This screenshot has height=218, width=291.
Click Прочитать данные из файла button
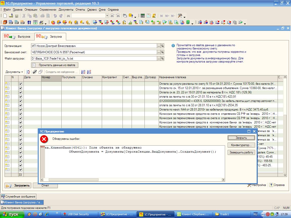coord(55,65)
